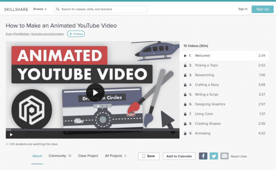The height and width of the screenshot is (171, 276).
Task: Click the 10 Videos (30m) heading
Action: pos(196,46)
